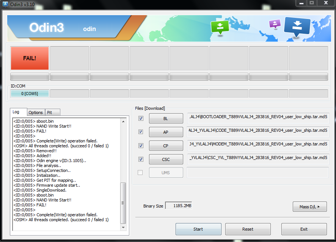Click the 'Binary Size' label
Image resolution: width=336 pixels, height=242 pixels.
click(153, 206)
